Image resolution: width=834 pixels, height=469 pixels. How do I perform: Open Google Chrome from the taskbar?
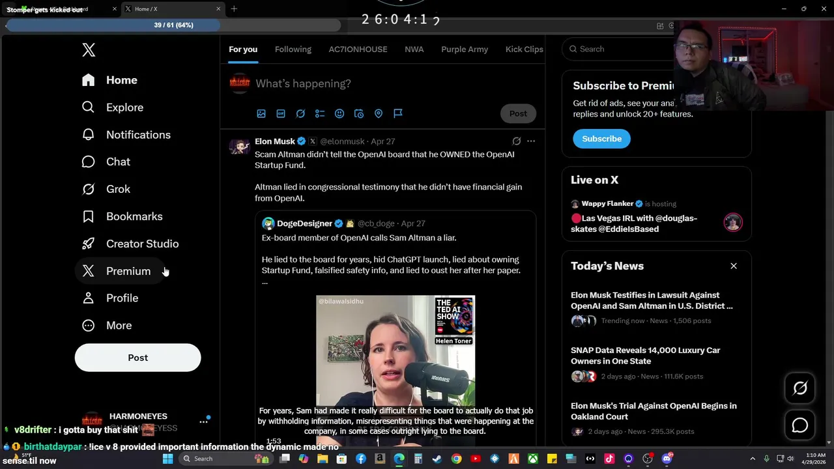(x=456, y=459)
